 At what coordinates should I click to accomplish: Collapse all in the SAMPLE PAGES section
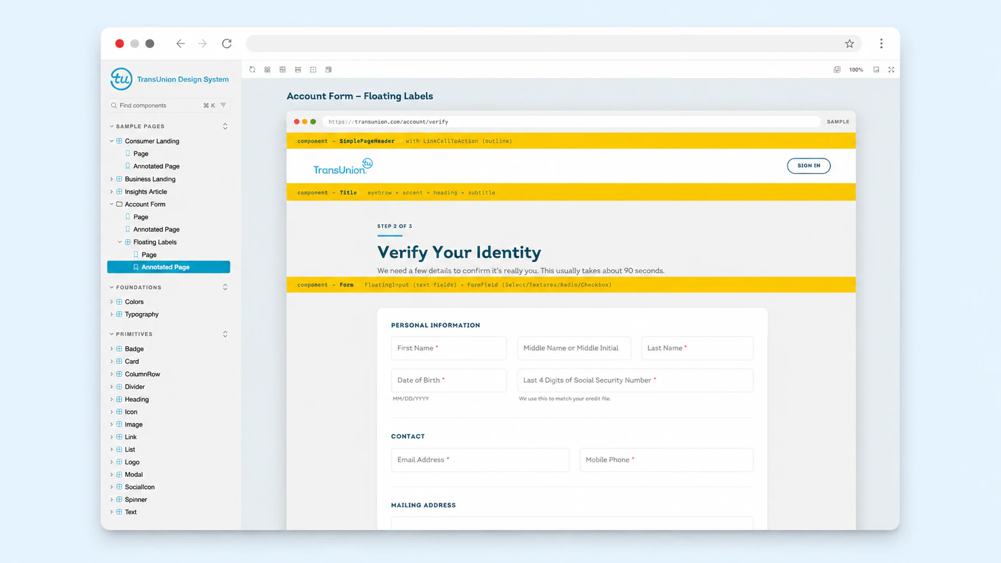coord(225,126)
